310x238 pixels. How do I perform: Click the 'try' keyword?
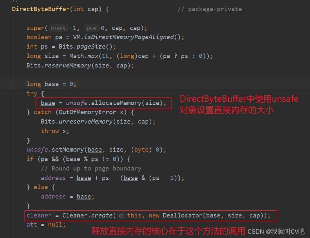click(32, 94)
